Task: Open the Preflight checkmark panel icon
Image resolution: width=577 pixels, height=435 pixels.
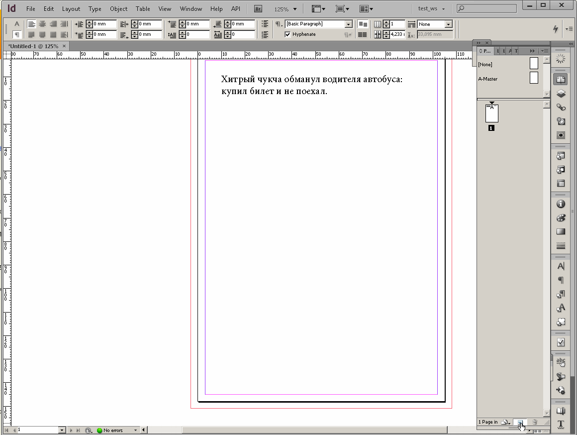Action: pyautogui.click(x=561, y=342)
